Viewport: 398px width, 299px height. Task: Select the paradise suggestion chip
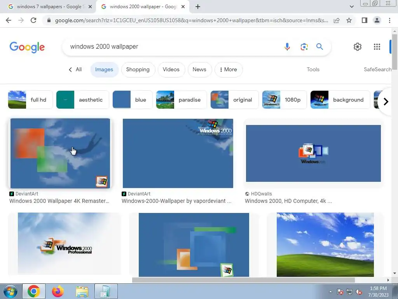[181, 100]
